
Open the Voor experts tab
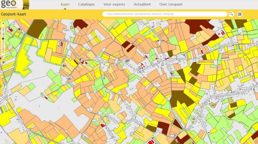[x=114, y=4]
